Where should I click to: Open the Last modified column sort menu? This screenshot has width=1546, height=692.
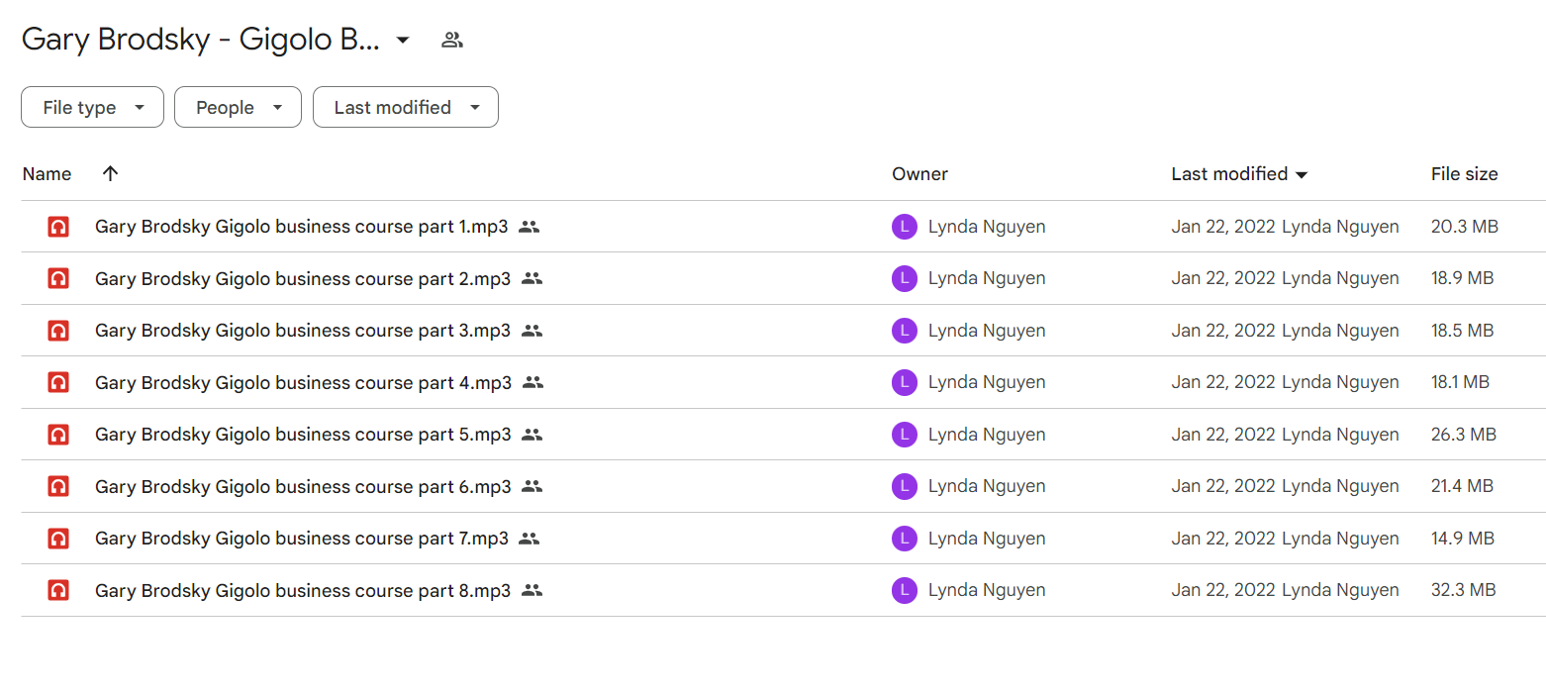tap(1302, 175)
